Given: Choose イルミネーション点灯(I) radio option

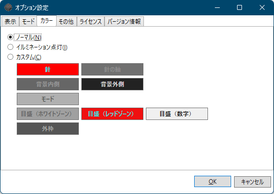Looking at the screenshot, I should coord(37,47).
